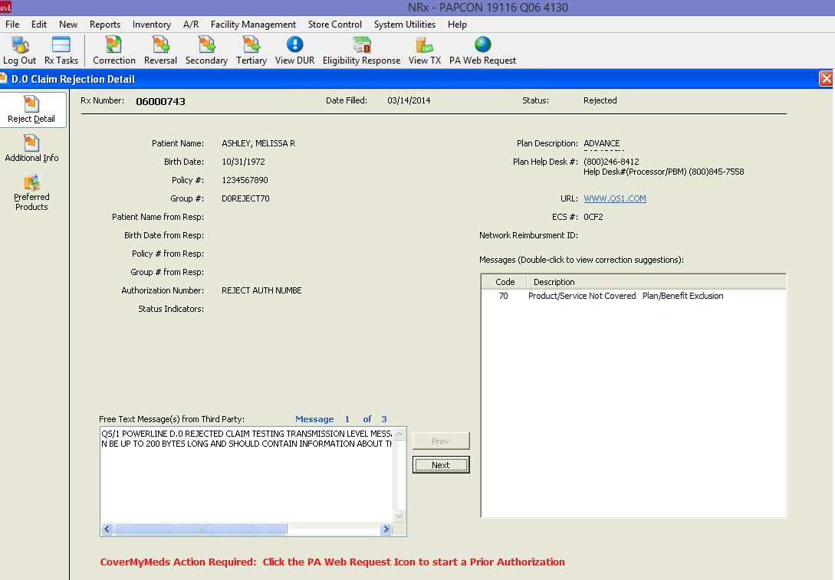Screen dimensions: 835x580
Task: Start a PA Web Request
Action: (482, 51)
